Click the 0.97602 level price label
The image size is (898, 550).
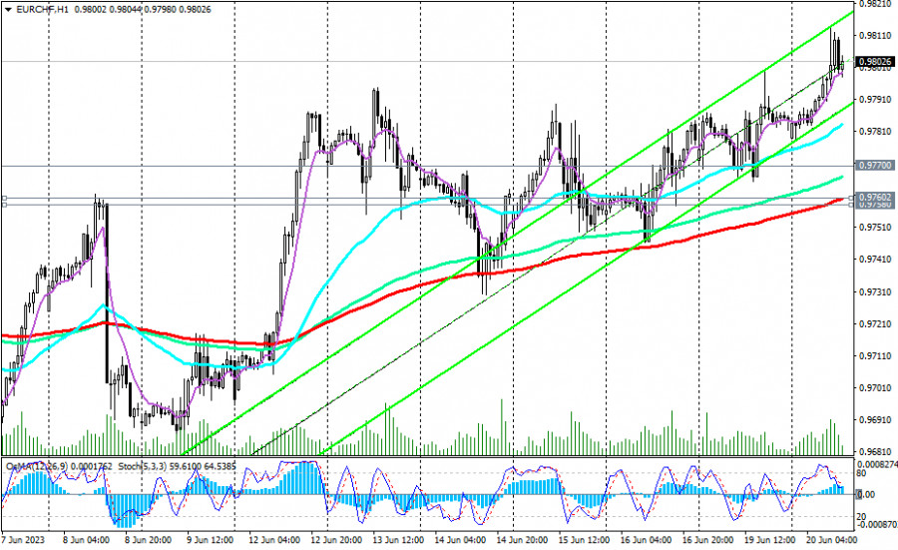pos(873,197)
